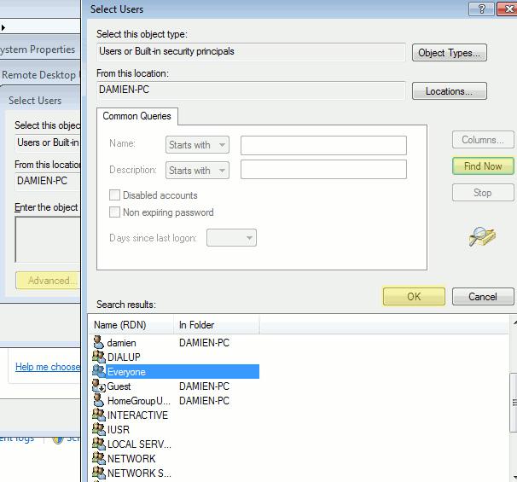Open the Name 'Starts with' dropdown
517x482 pixels.
(x=197, y=145)
